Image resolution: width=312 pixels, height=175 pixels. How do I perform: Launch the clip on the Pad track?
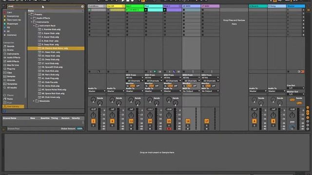pyautogui.click(x=146, y=10)
